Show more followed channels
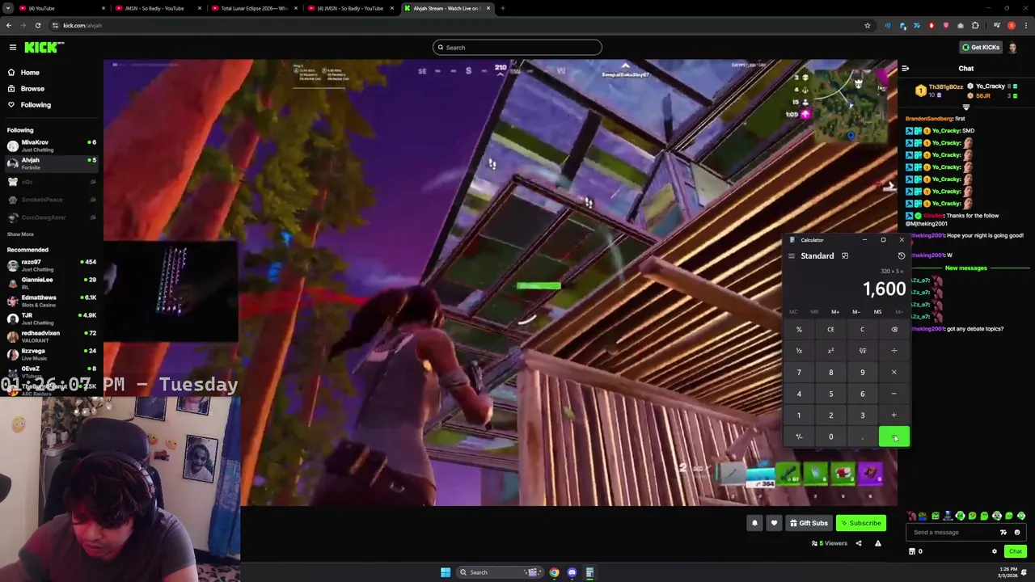The height and width of the screenshot is (582, 1035). (20, 234)
